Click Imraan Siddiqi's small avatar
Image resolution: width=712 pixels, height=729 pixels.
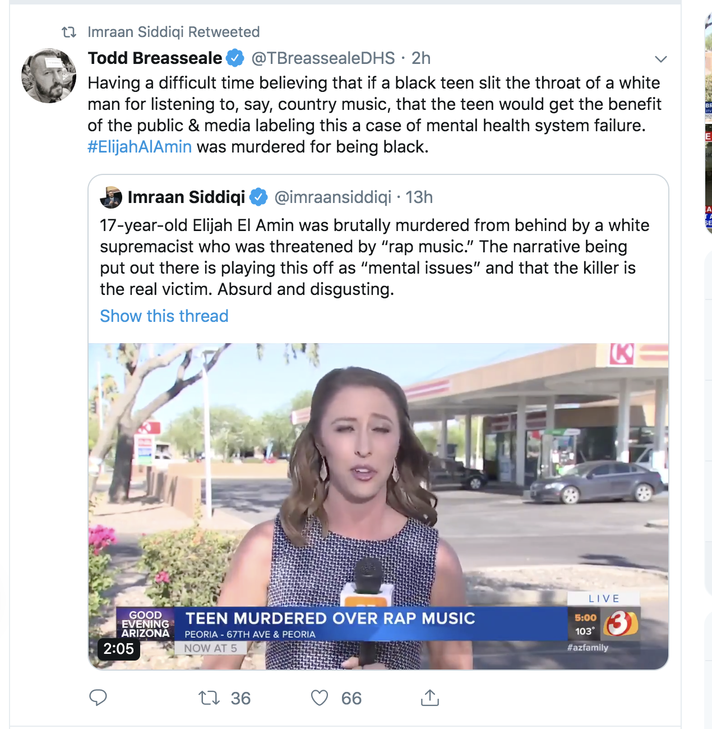111,197
